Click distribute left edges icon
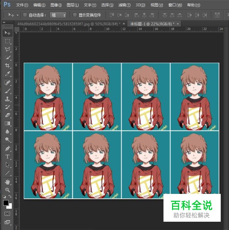The height and width of the screenshot is (230, 229). pyautogui.click(x=190, y=15)
